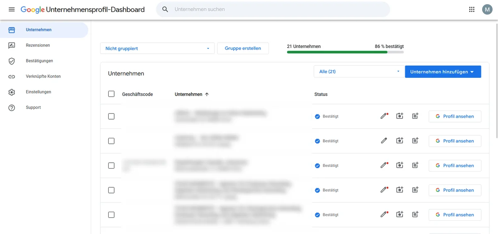Focus the Unternehmen suchen search field

click(273, 9)
